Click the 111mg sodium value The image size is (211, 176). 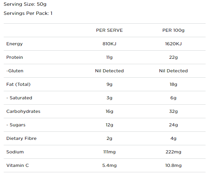coord(109,152)
